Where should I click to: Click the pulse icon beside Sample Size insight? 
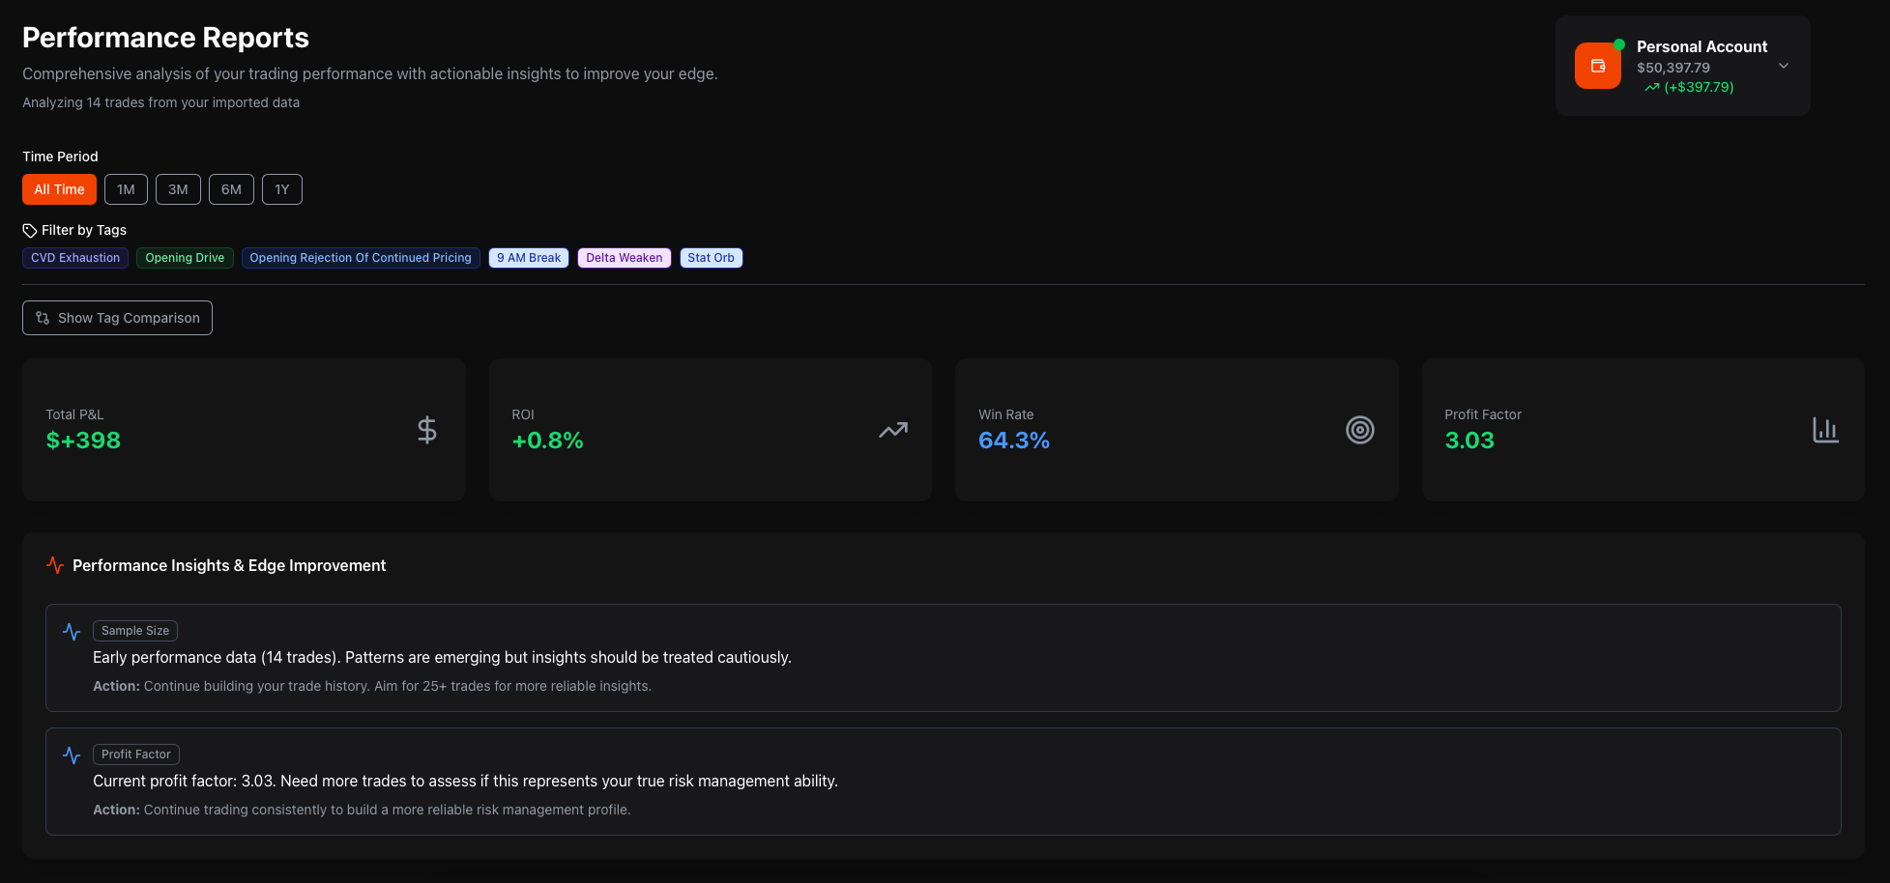tap(72, 631)
